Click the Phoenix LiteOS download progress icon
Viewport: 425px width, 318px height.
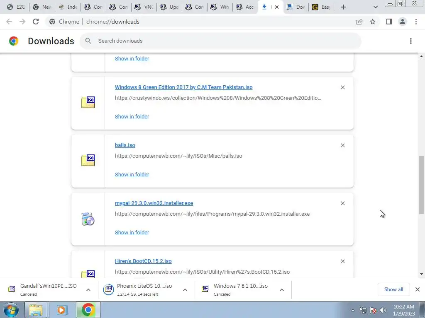(x=108, y=289)
